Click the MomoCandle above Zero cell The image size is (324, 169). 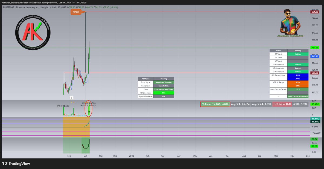click(298, 96)
